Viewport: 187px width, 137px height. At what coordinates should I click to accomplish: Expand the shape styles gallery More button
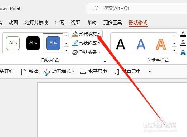coord(66,50)
